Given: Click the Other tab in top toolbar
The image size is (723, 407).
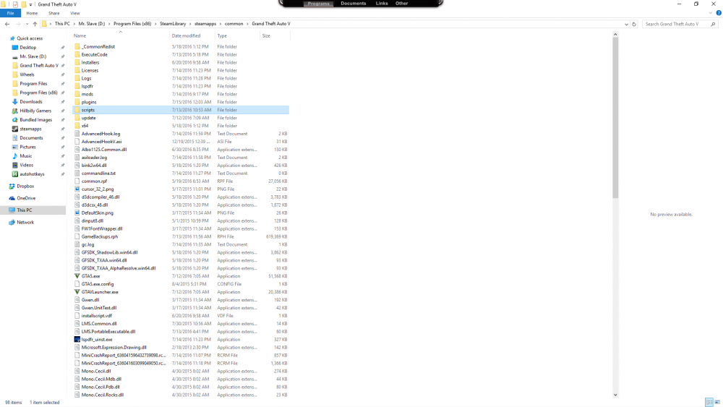Looking at the screenshot, I should (401, 3).
